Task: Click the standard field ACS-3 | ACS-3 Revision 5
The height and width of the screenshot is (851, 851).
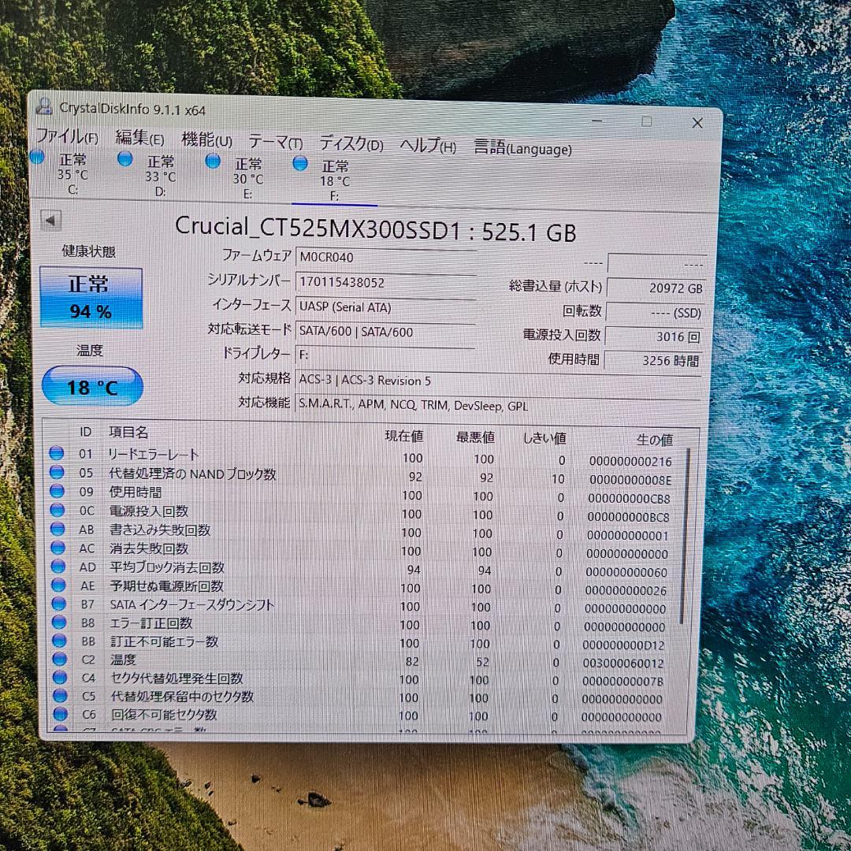Action: click(x=498, y=381)
